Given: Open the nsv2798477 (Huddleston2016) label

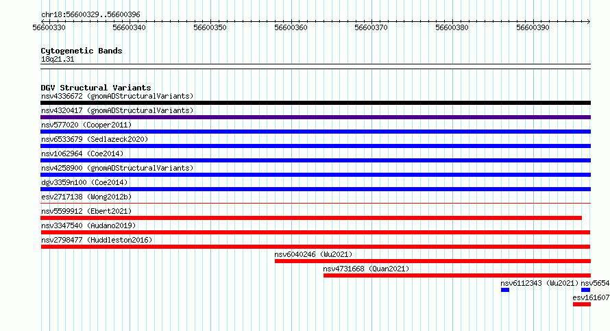Looking at the screenshot, I should [97, 240].
